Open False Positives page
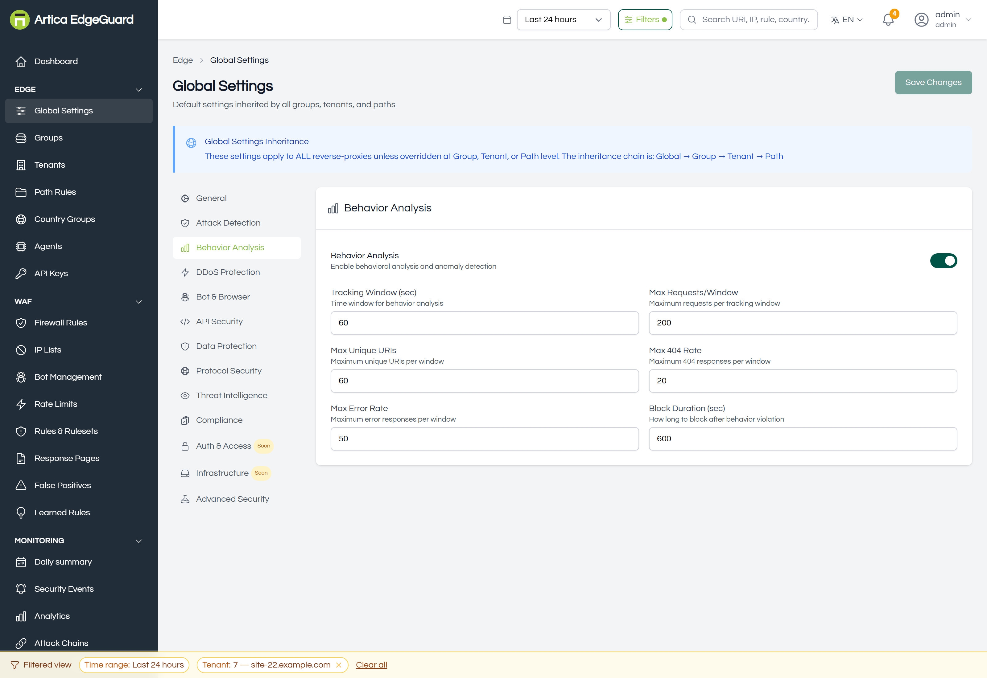Viewport: 987px width, 678px height. 79,486
